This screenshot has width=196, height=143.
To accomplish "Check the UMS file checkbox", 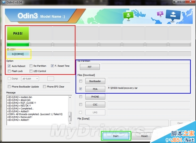I will (81, 112).
